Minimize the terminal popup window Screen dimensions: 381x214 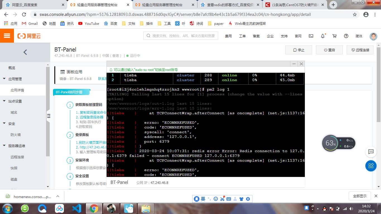coord(294,64)
